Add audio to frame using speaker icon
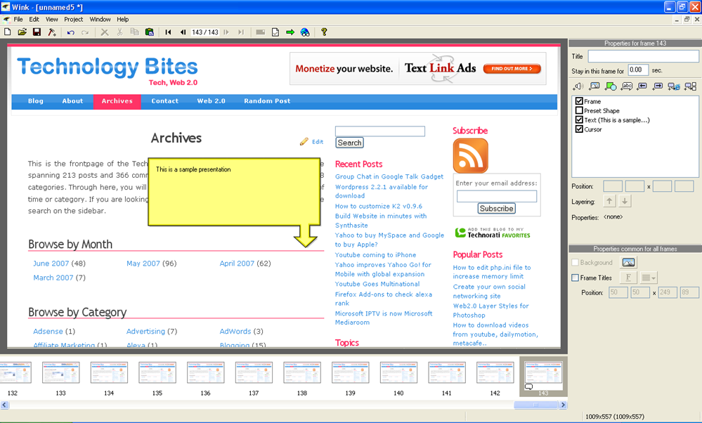Viewport: 702px width, 423px height. (578, 86)
